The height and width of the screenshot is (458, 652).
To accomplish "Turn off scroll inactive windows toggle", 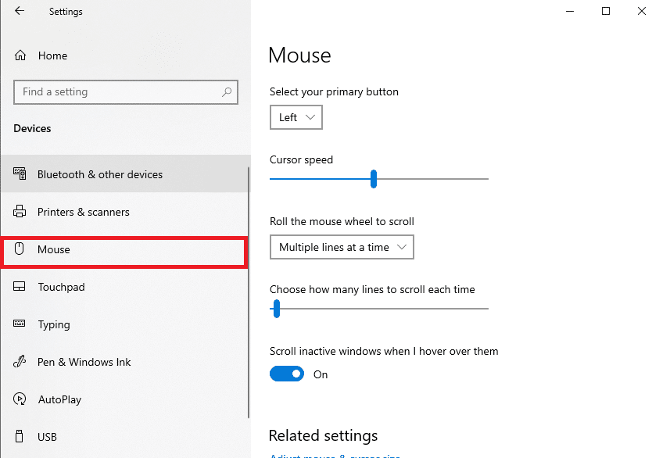I will click(286, 374).
